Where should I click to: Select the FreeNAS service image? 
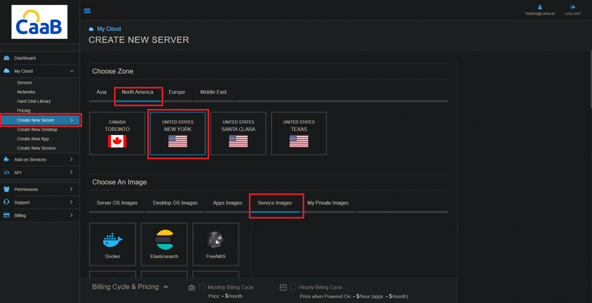tap(215, 244)
